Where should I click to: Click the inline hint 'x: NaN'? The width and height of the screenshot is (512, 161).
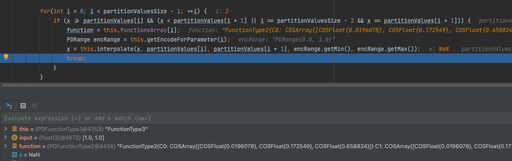[x=438, y=49]
